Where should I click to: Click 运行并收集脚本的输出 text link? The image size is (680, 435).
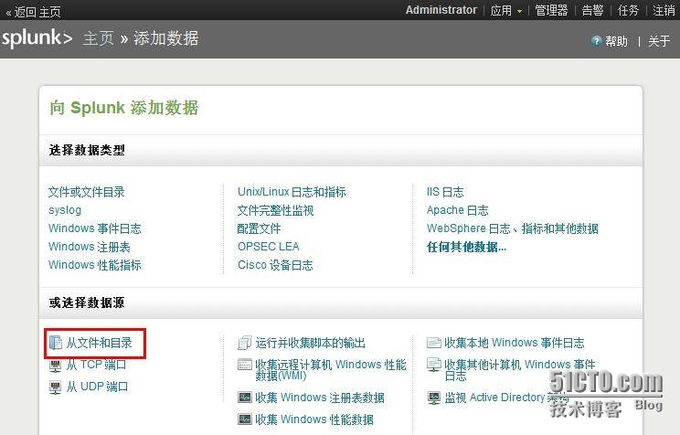[310, 343]
